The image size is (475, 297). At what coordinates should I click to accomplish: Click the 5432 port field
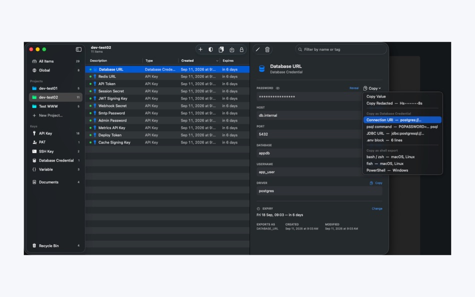pos(309,134)
